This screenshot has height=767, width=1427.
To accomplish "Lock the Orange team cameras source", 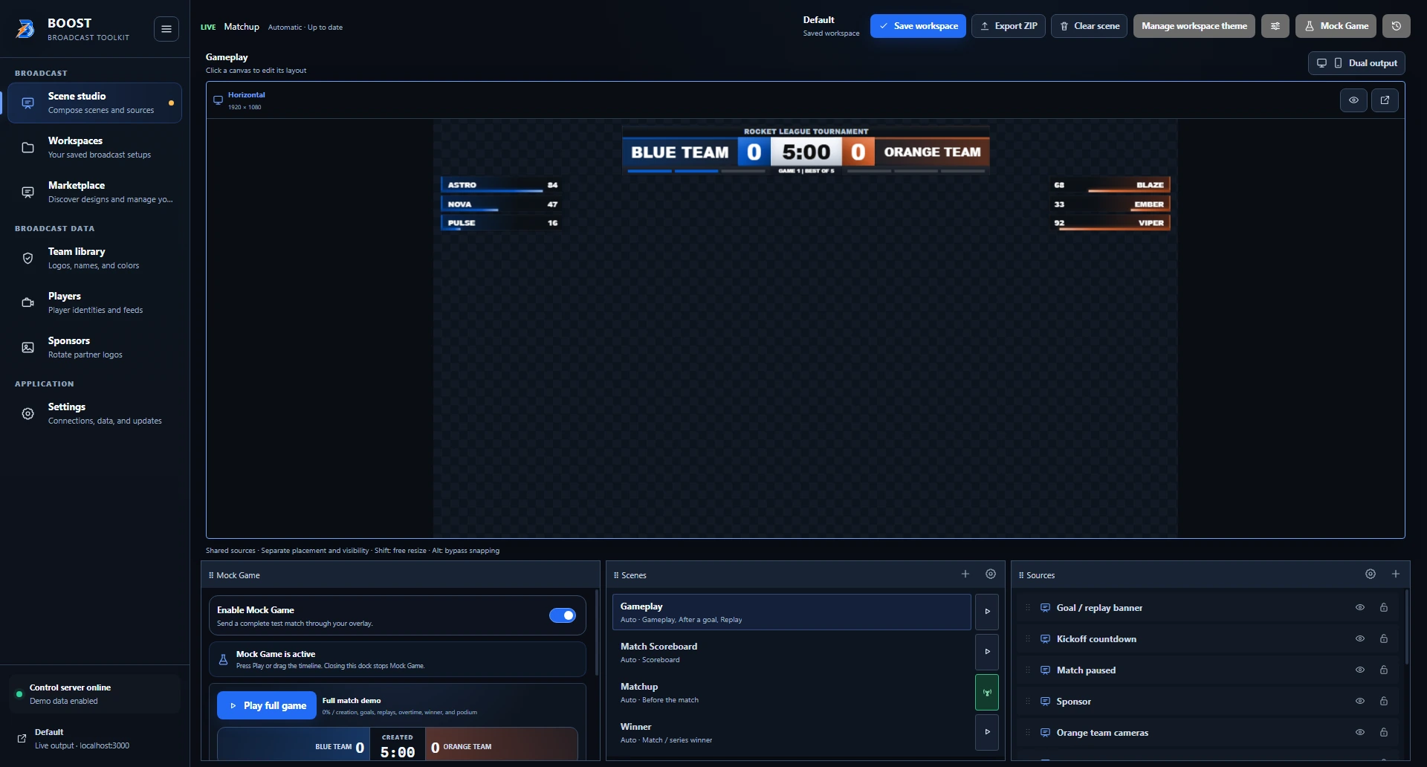I will (x=1384, y=732).
